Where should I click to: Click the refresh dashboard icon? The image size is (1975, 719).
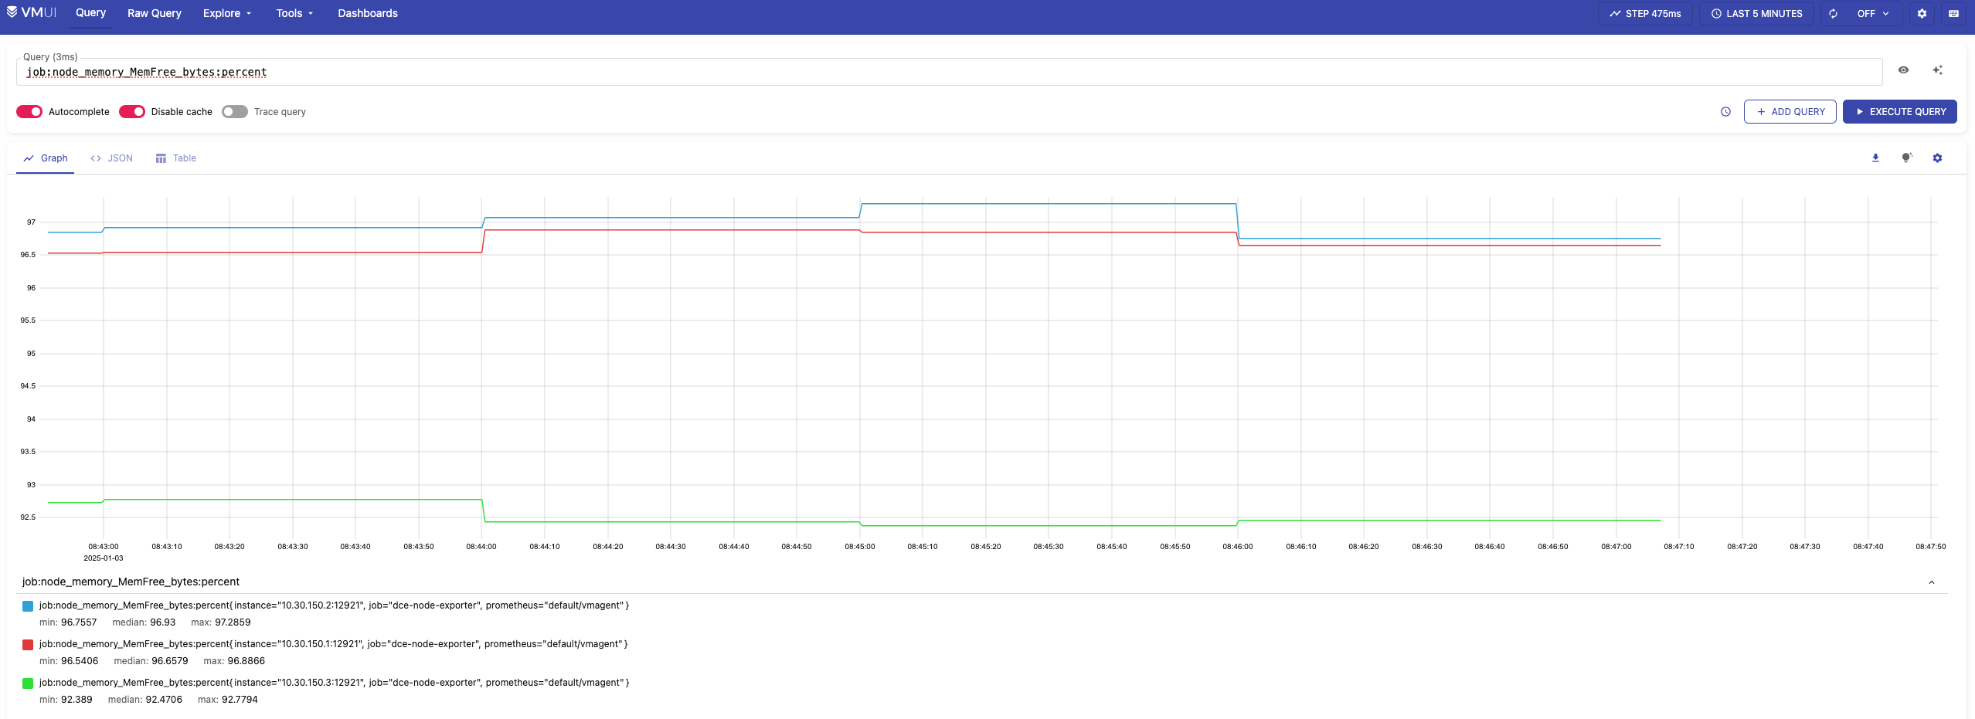[x=1833, y=14]
